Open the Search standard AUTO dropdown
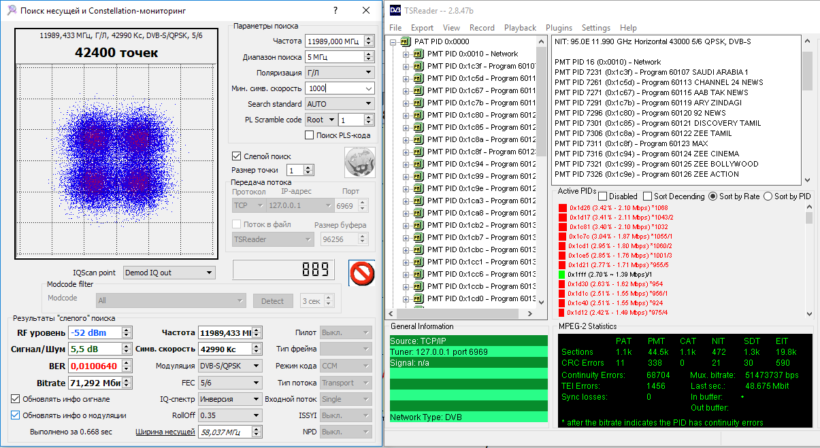 coord(339,104)
